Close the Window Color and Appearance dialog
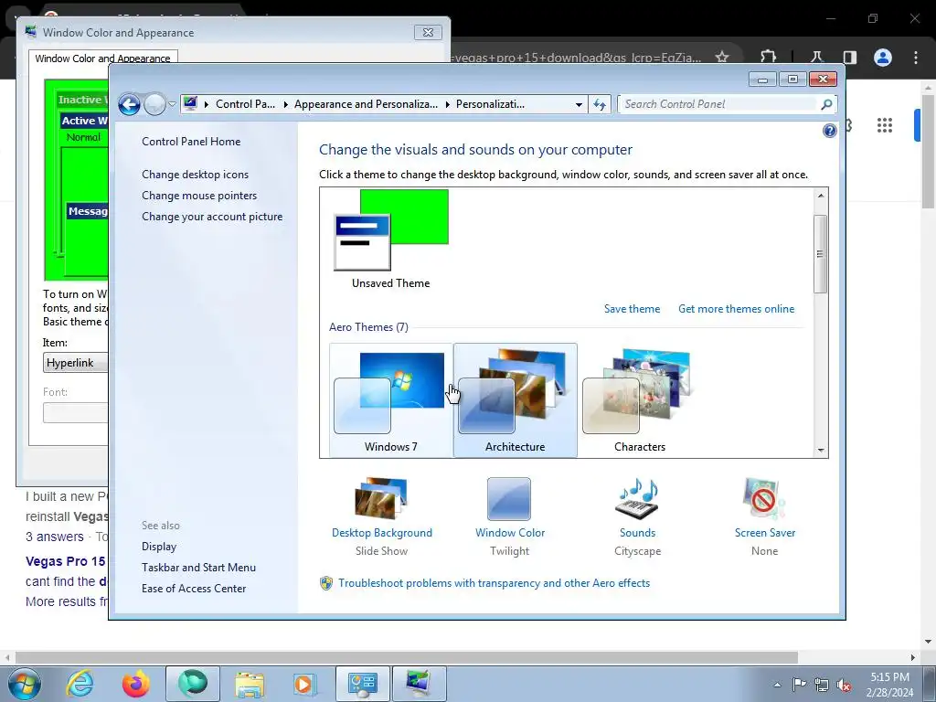The image size is (936, 702). (x=428, y=32)
